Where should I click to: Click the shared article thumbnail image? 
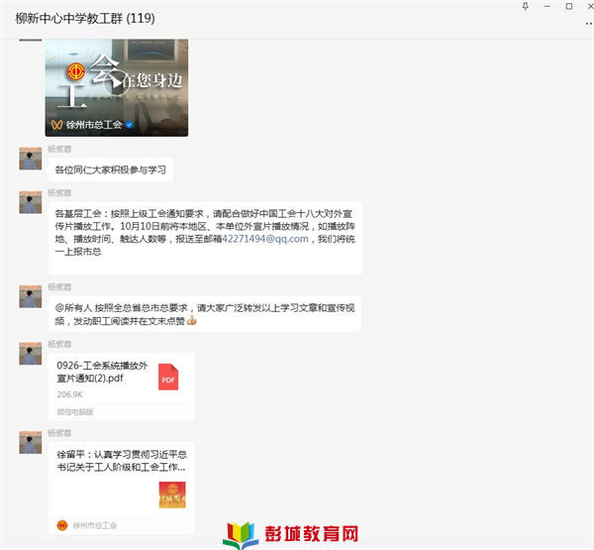[172, 495]
